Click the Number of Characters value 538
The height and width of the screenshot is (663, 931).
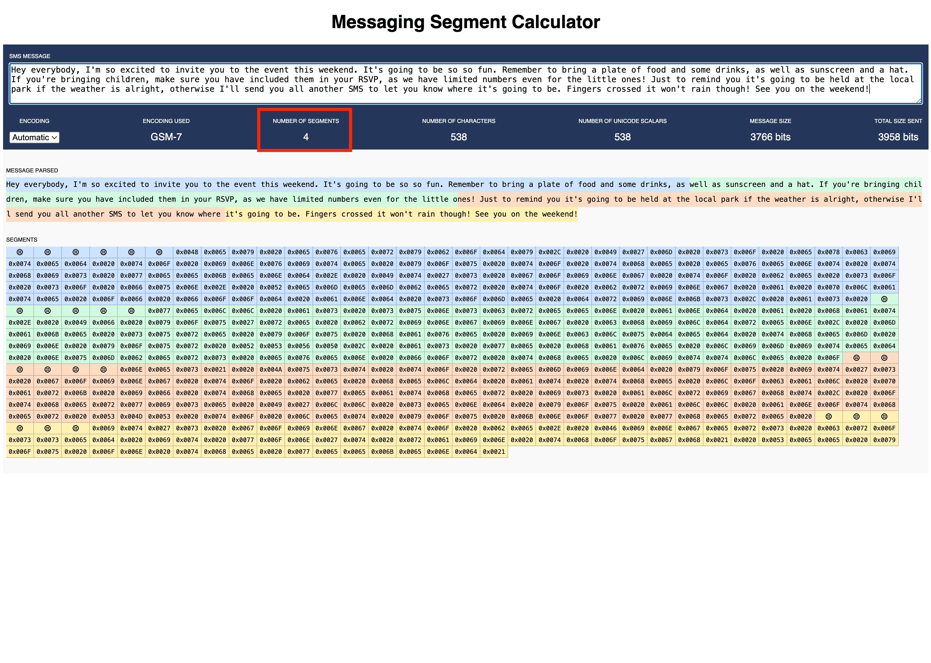[458, 137]
